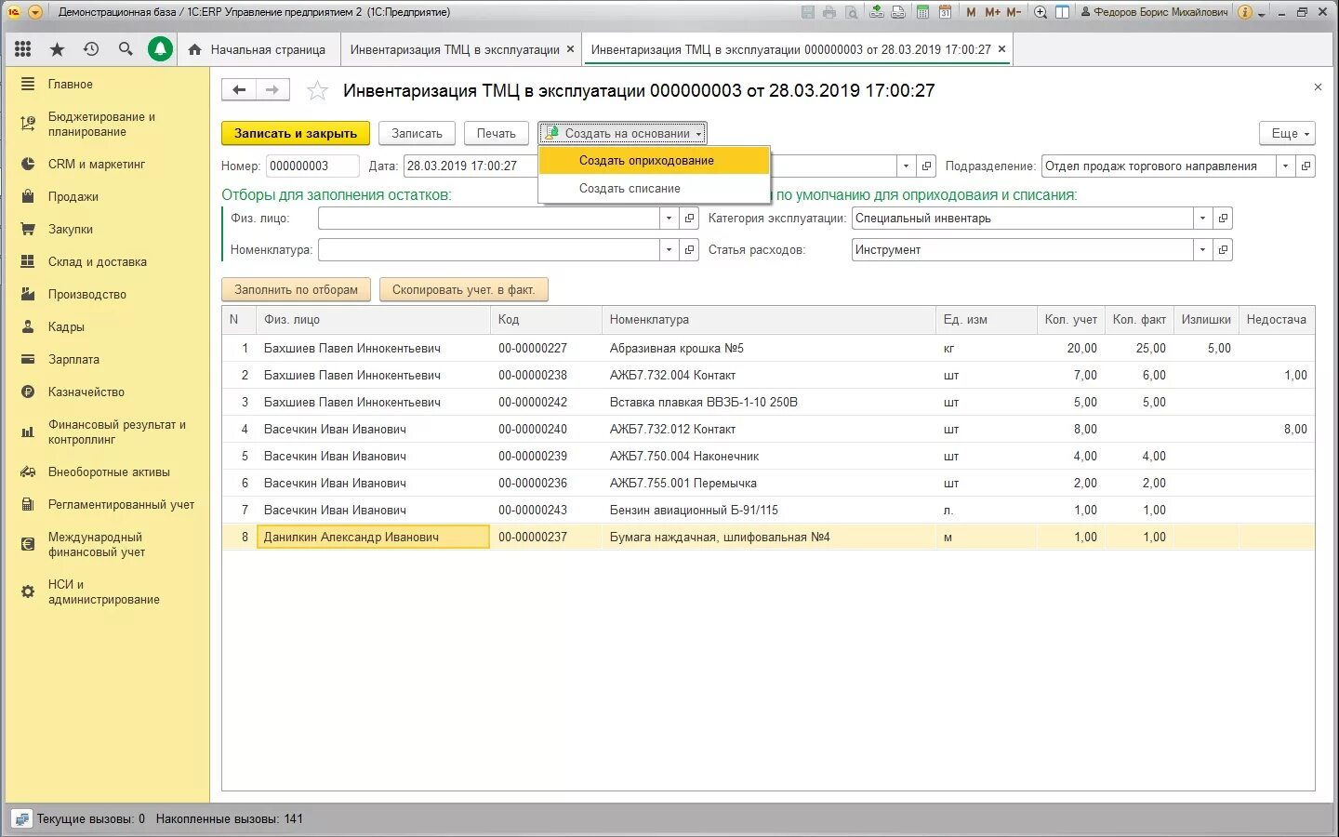This screenshot has height=837, width=1339.
Task: Select Создать списание menu item
Action: tap(655, 188)
